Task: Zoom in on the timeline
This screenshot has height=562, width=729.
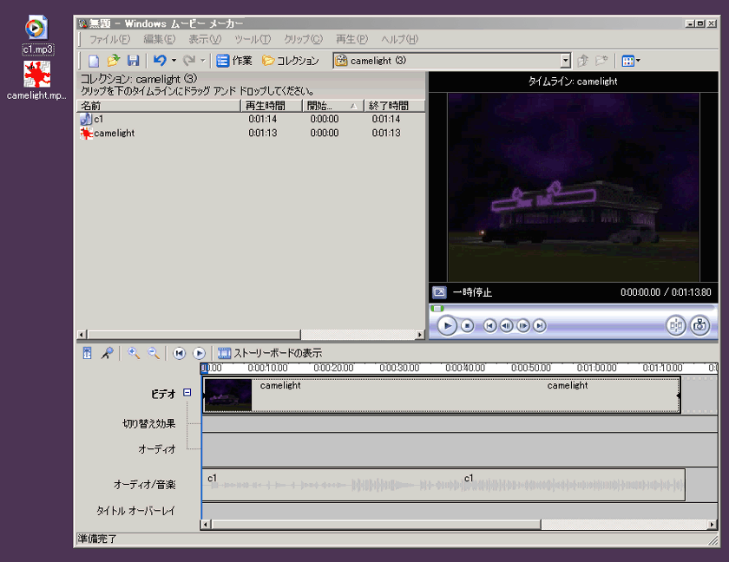Action: click(x=134, y=353)
